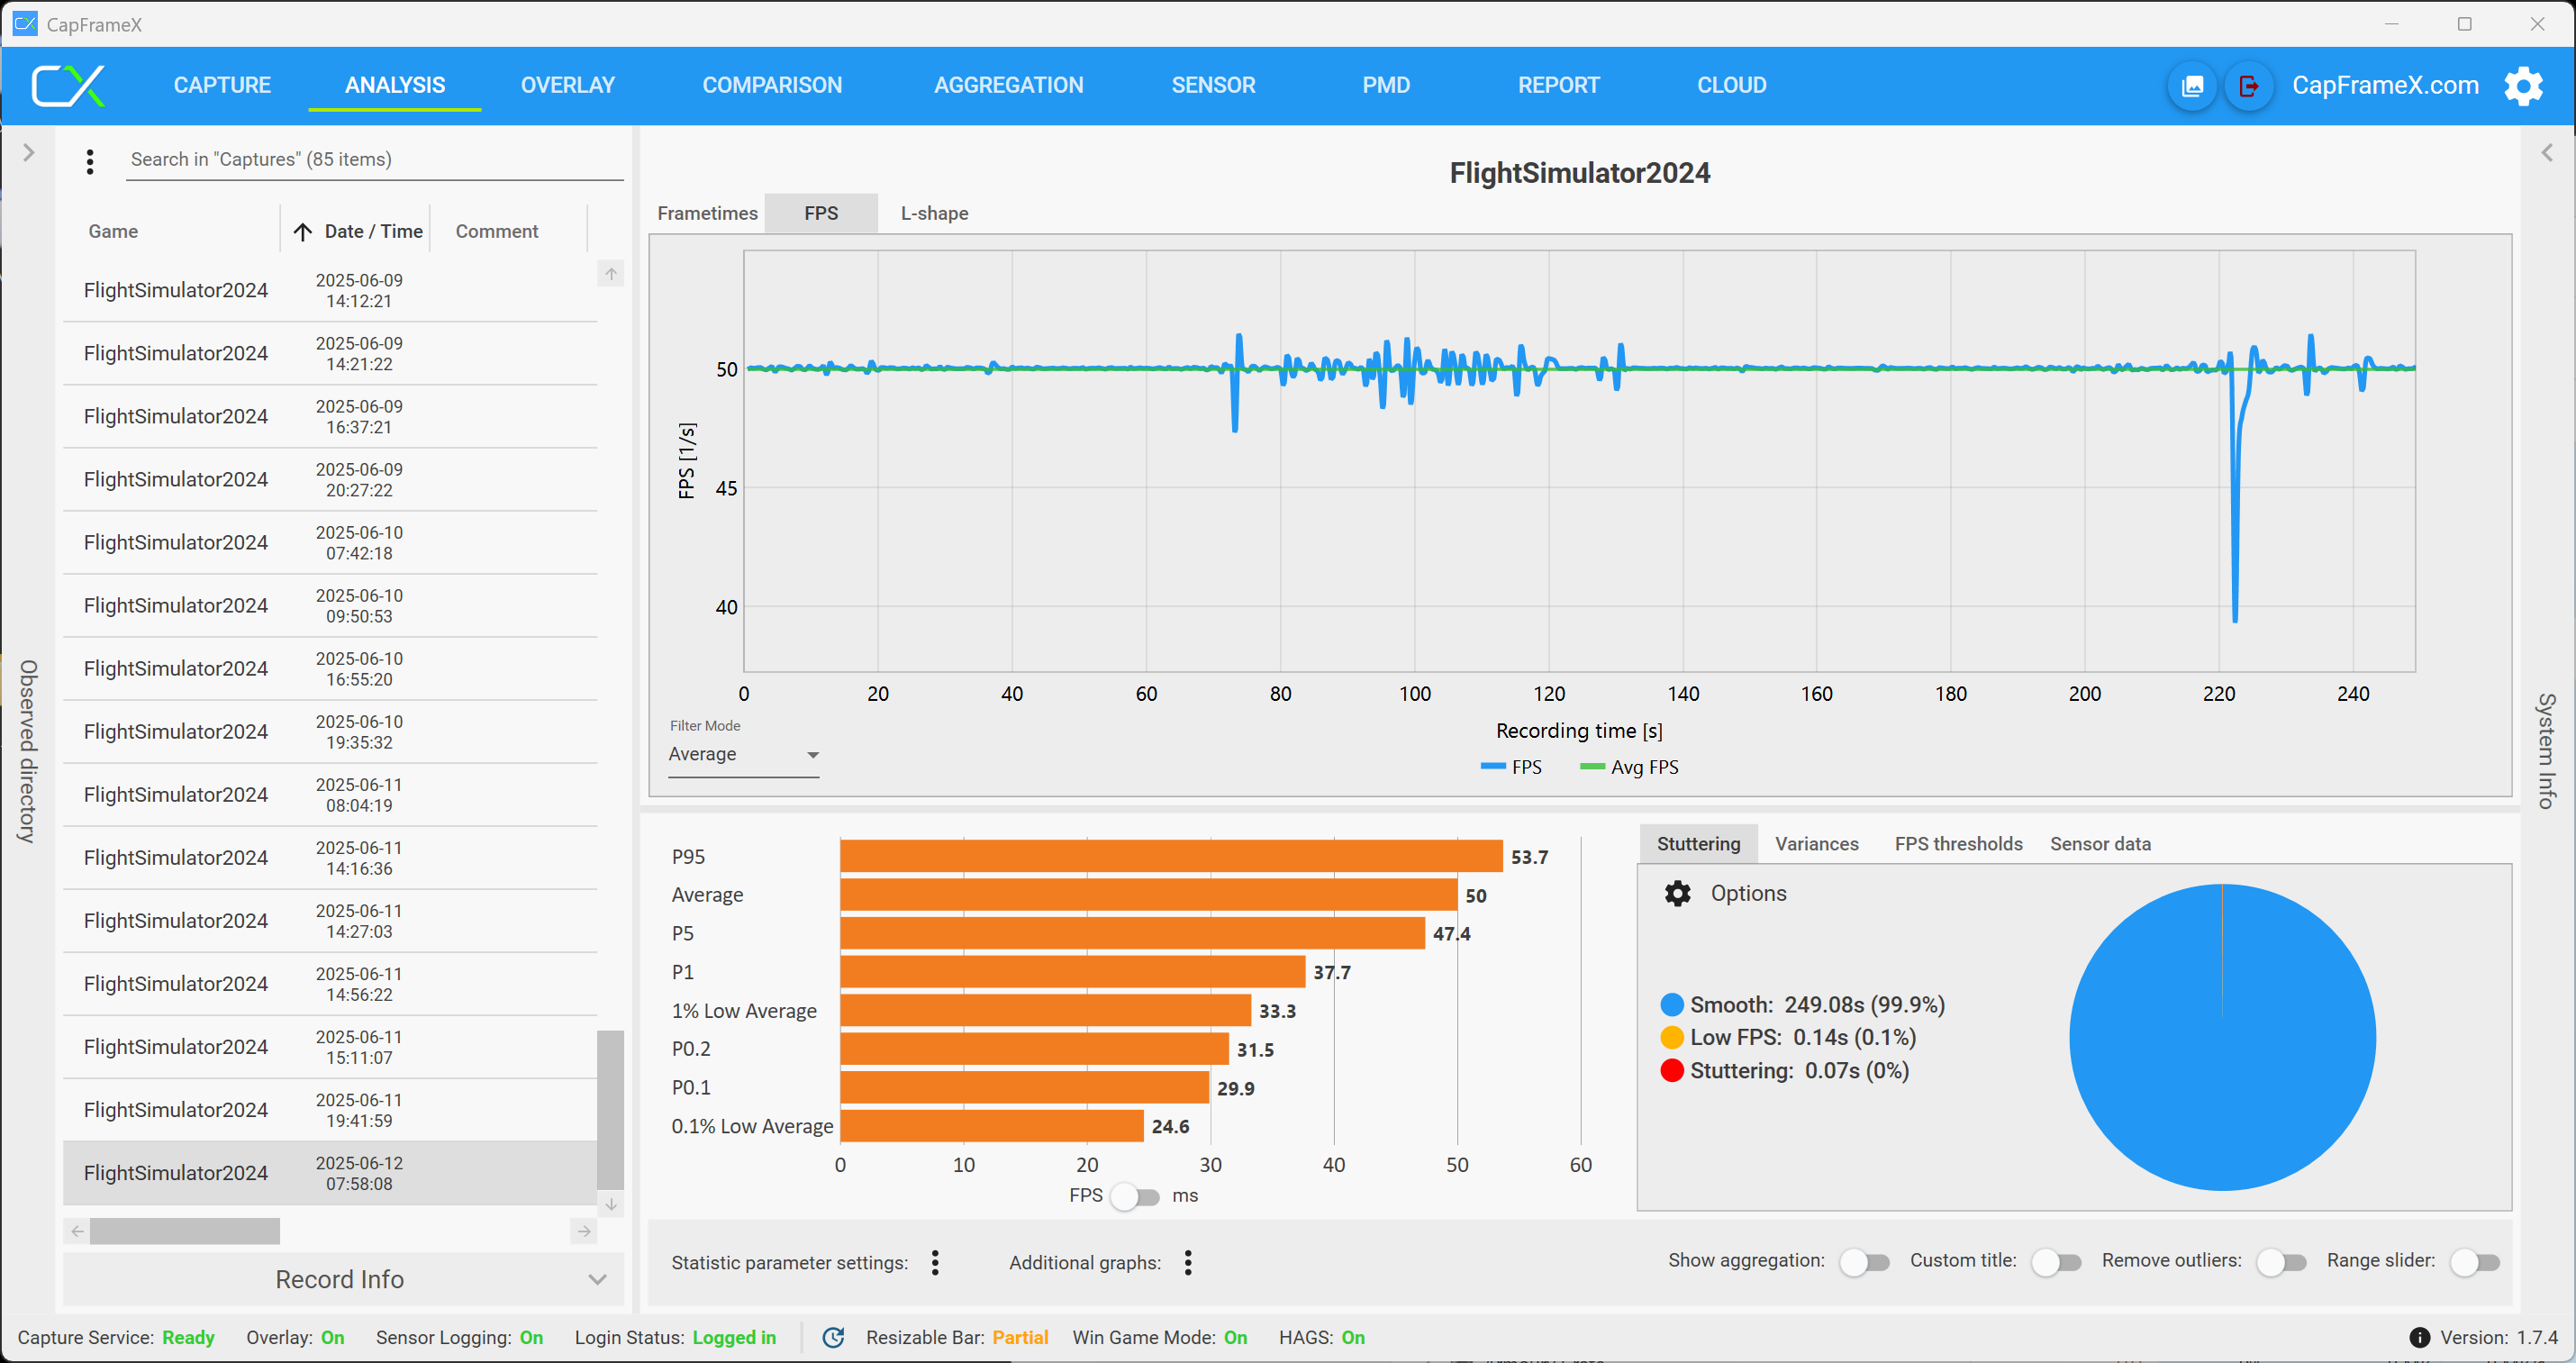
Task: Open the REPORT tab
Action: (x=1559, y=86)
